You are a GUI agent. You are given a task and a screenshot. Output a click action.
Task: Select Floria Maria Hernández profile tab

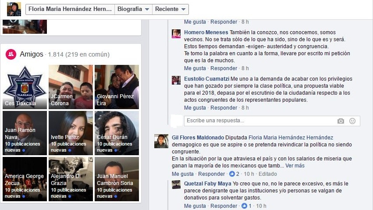coord(70,9)
